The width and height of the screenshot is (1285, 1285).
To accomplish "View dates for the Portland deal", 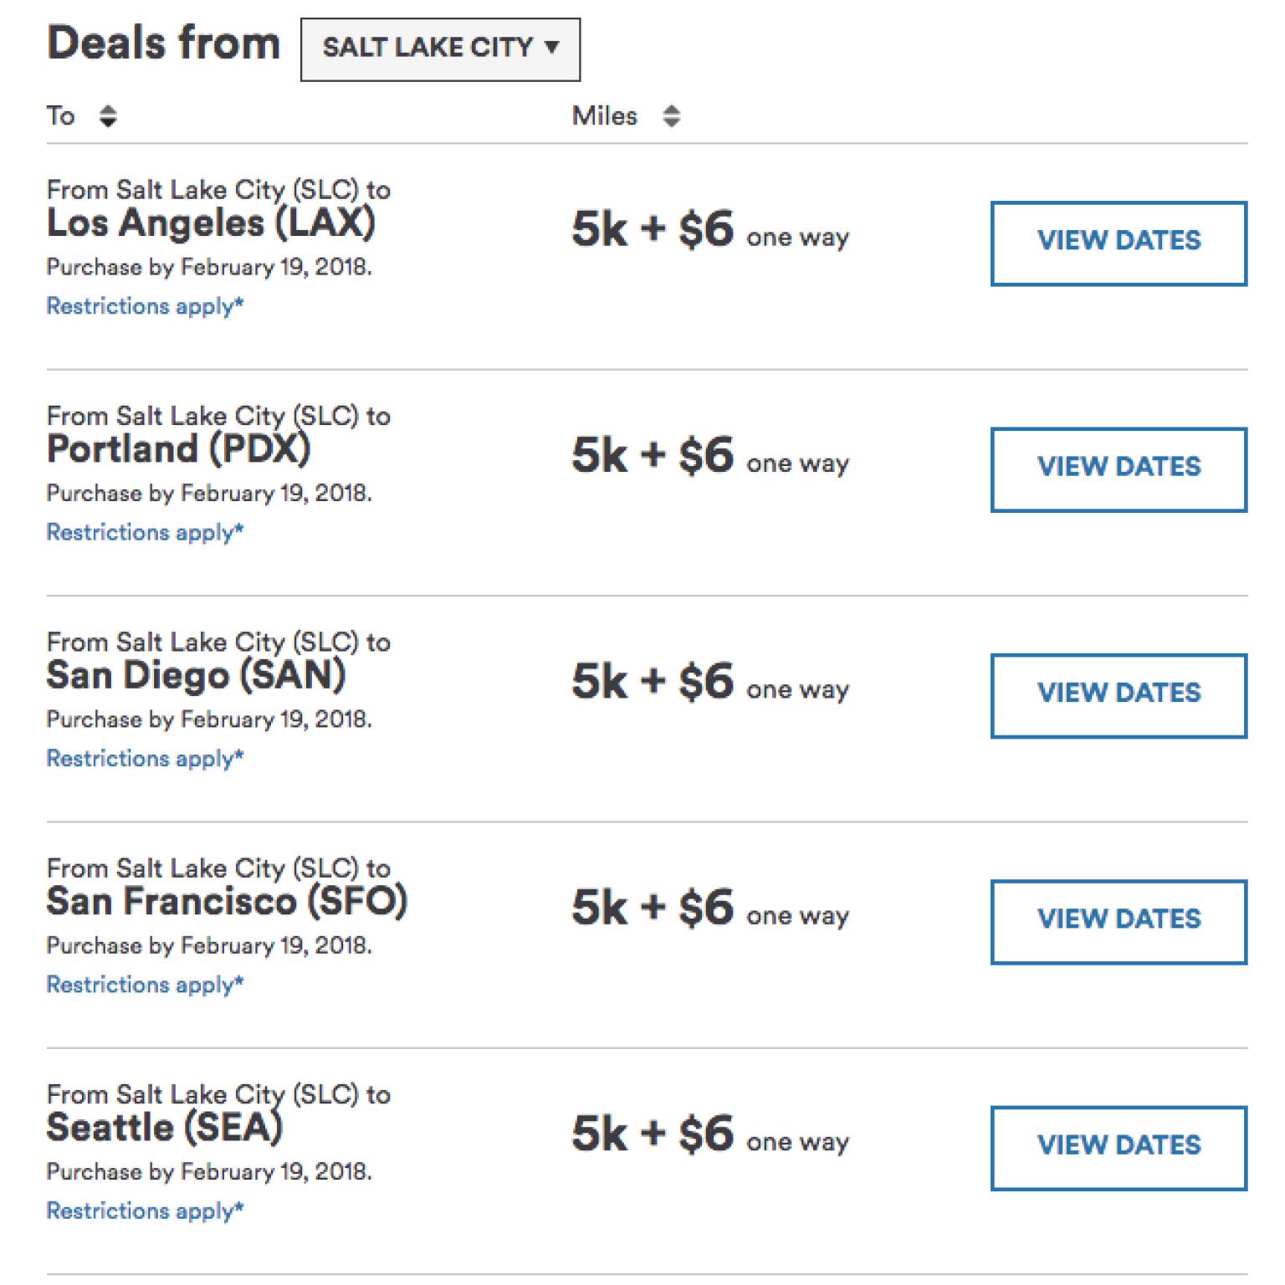I will 1117,468.
